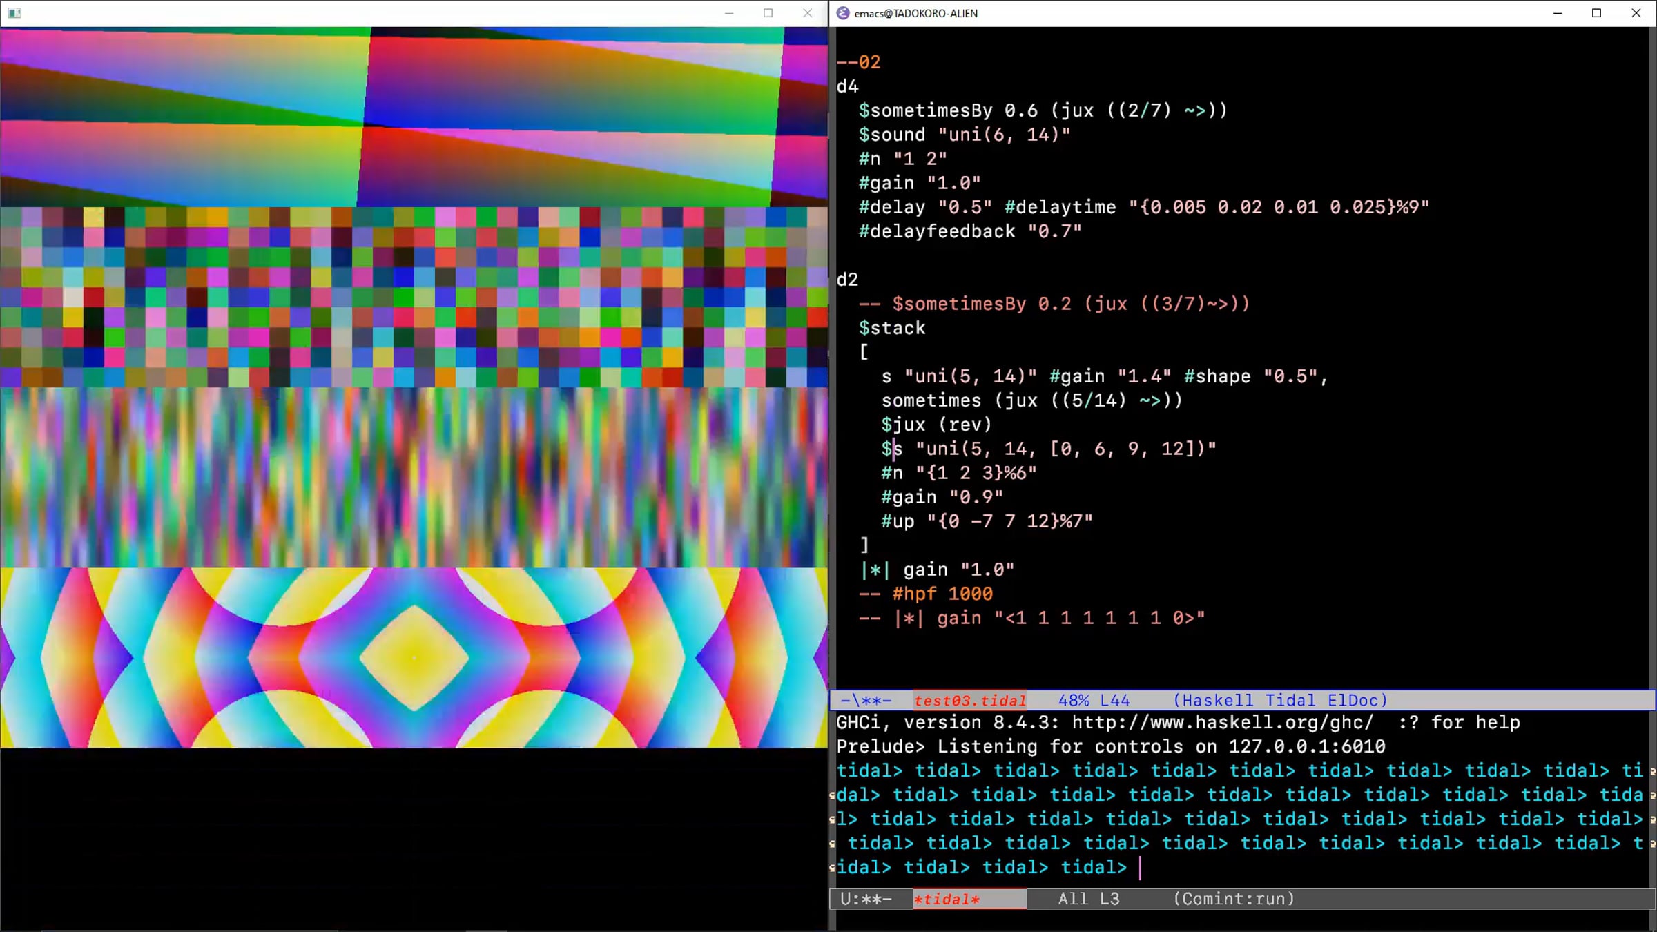
Task: Click the Haskell major mode indicator
Action: tap(1219, 701)
